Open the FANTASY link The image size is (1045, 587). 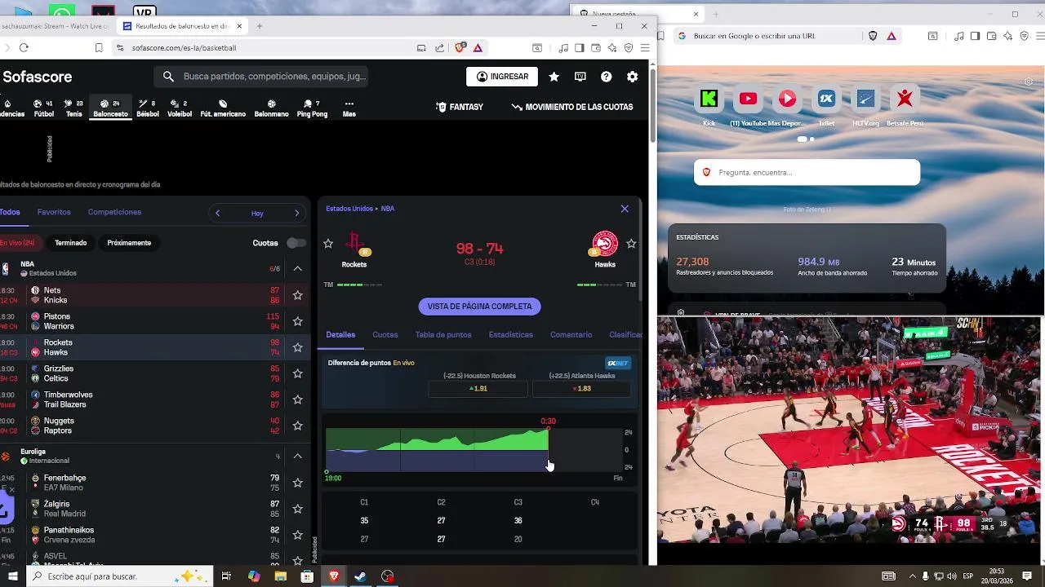pos(460,107)
